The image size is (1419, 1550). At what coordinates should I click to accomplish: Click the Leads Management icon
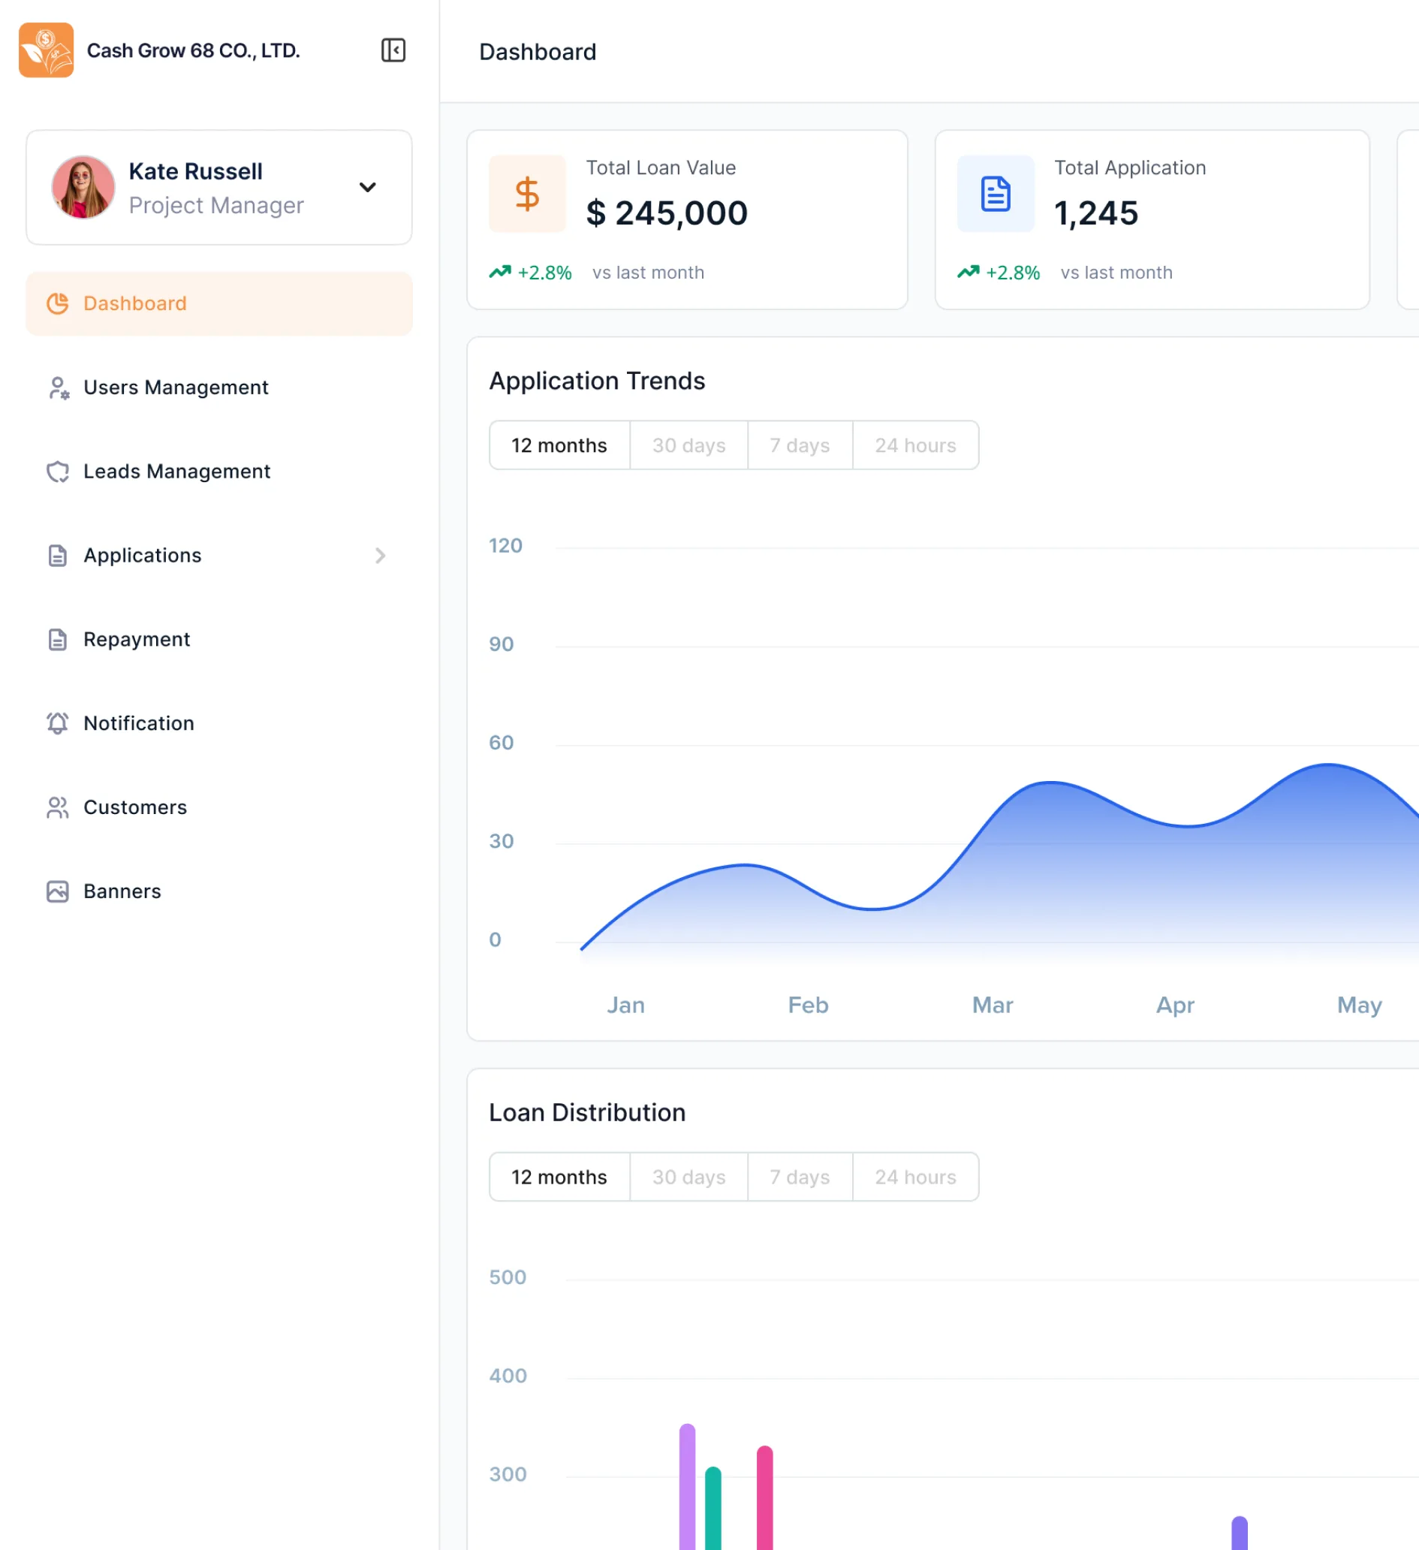pos(58,472)
